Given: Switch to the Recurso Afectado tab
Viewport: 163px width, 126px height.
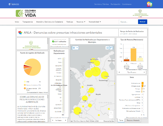Looking at the screenshot, I should 133,120.
